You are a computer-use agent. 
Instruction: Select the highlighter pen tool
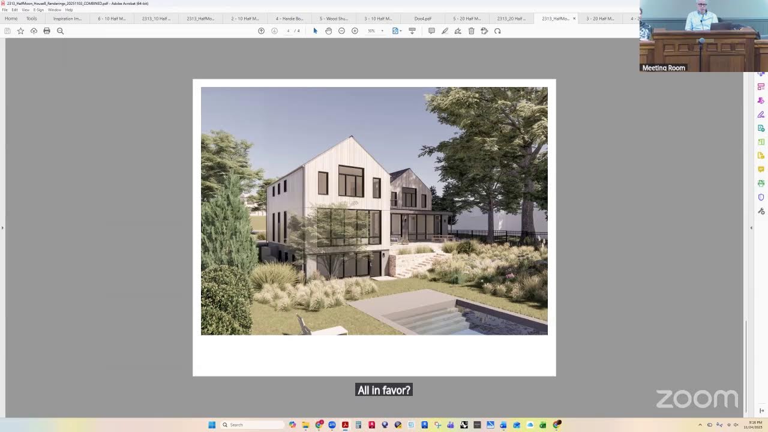pos(445,31)
